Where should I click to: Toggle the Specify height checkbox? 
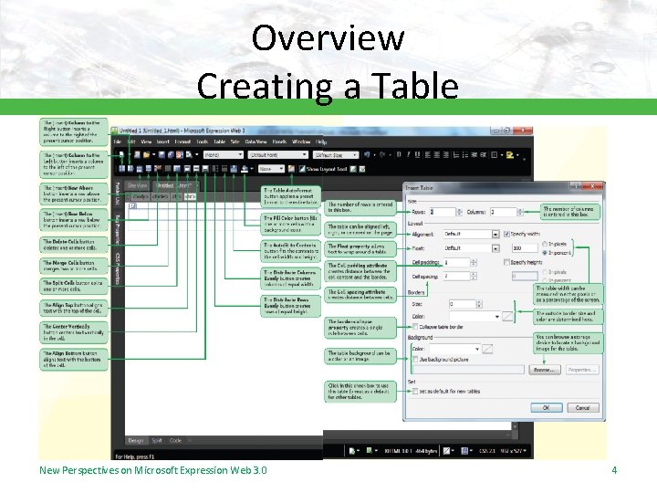pos(506,262)
